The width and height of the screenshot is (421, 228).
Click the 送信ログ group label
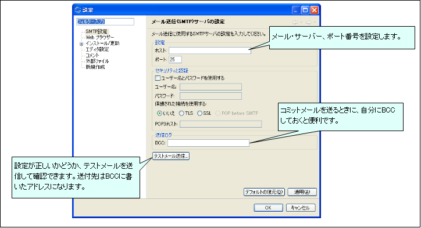tap(163, 135)
